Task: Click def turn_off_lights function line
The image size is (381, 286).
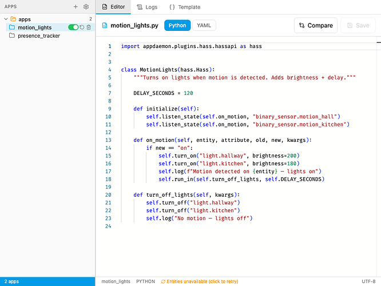Action: coord(186,194)
